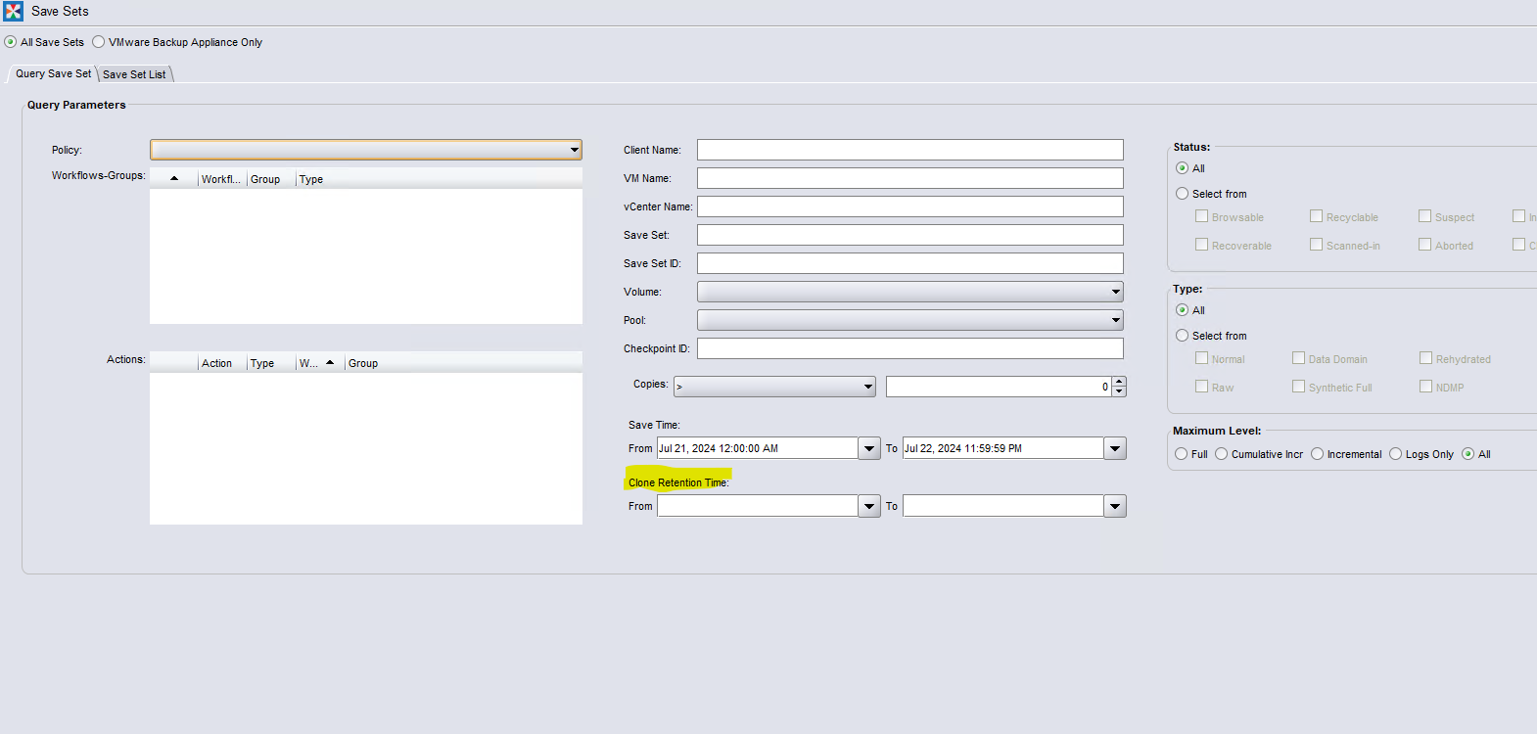Viewport: 1537px width, 734px height.
Task: Expand the Pool dropdown list
Action: (1115, 320)
